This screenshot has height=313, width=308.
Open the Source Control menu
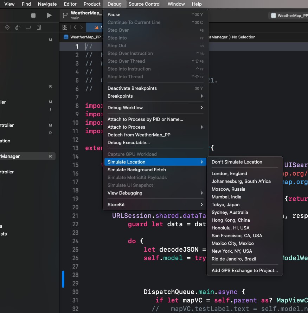pyautogui.click(x=145, y=4)
